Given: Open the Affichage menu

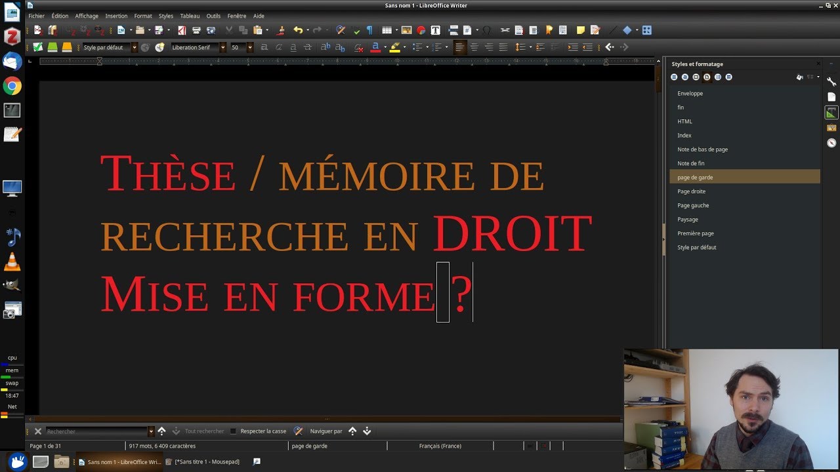Looking at the screenshot, I should (x=87, y=16).
